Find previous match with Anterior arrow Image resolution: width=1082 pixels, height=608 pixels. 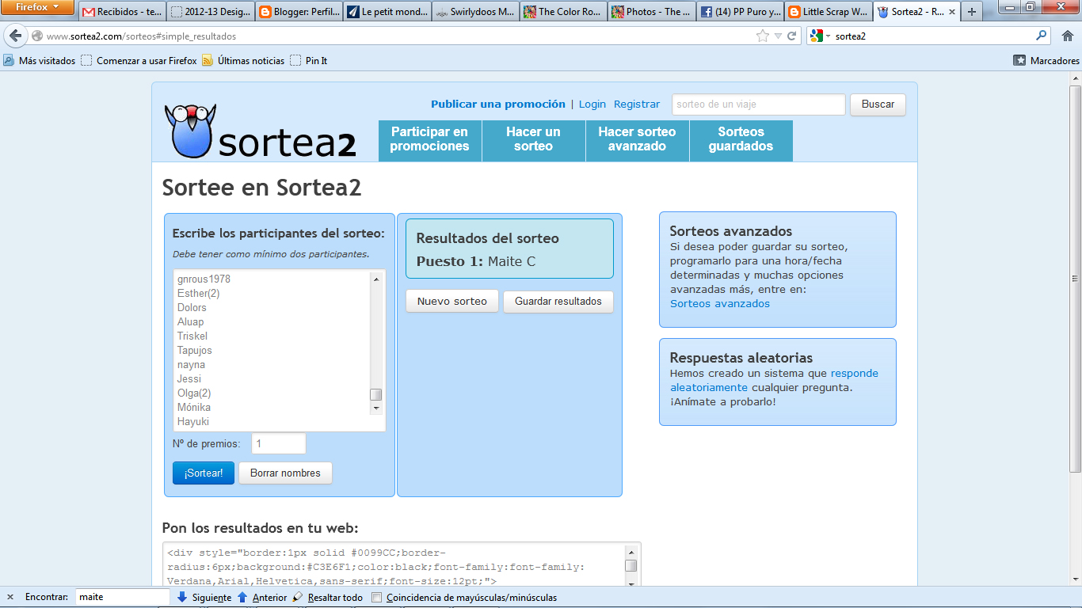[262, 597]
